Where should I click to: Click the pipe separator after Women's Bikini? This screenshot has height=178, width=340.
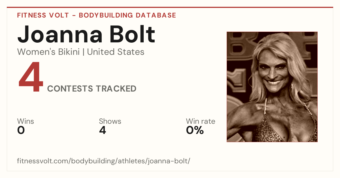pyautogui.click(x=84, y=52)
